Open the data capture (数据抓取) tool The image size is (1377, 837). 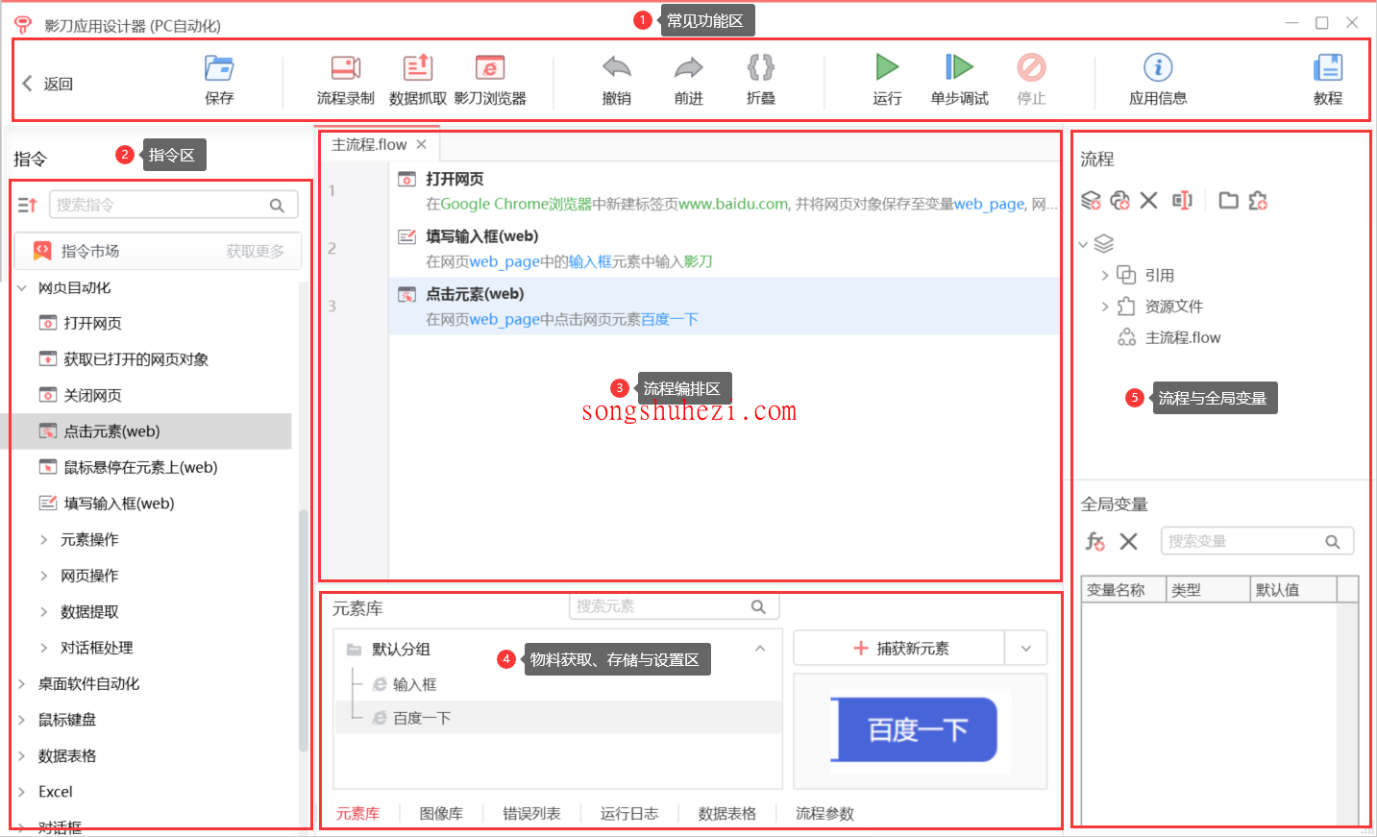[417, 69]
